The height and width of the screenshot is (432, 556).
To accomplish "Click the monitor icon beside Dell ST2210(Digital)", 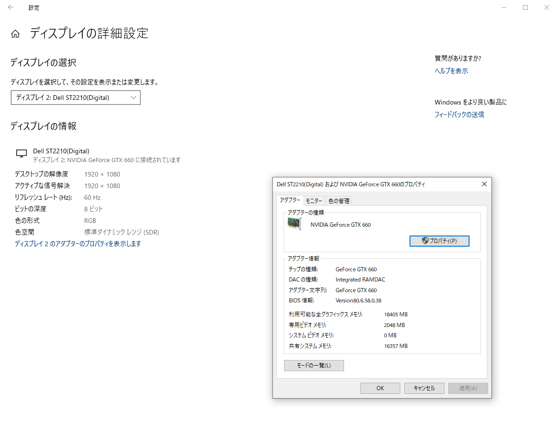I will tap(21, 153).
